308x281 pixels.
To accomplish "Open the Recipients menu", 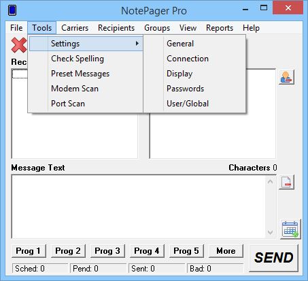I will (x=116, y=28).
